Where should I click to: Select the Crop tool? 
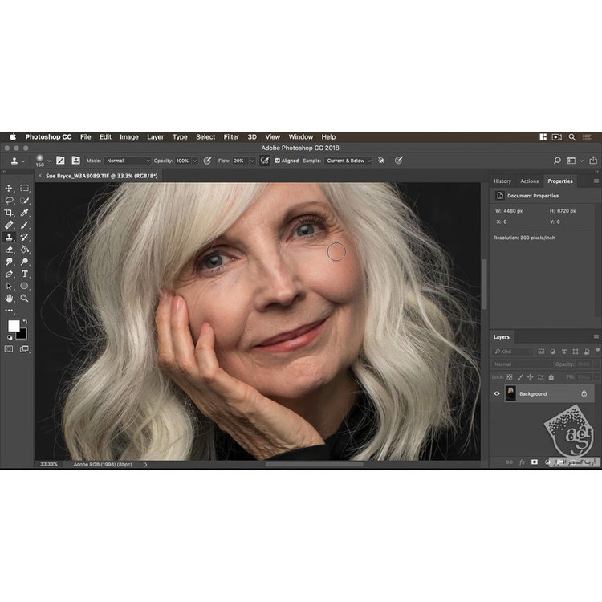click(9, 213)
